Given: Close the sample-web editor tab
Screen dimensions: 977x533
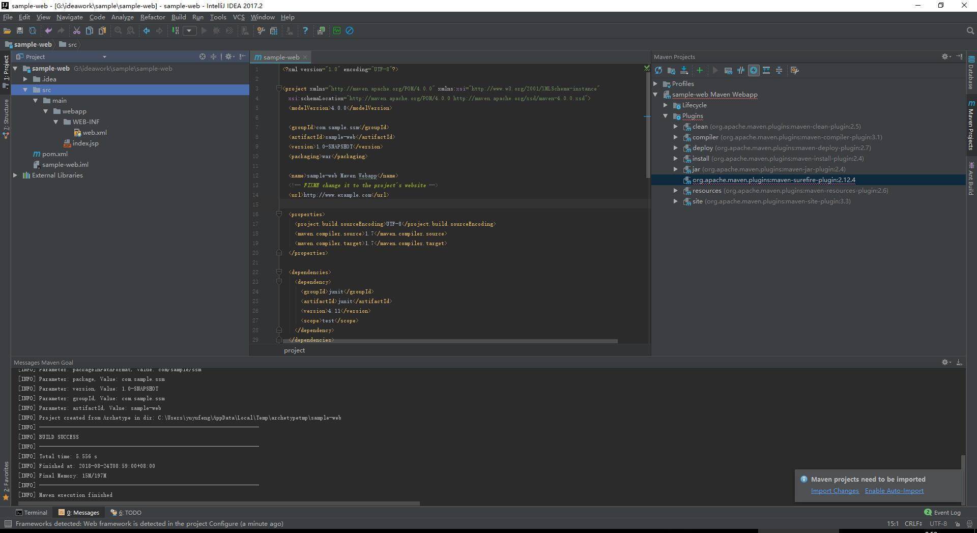Looking at the screenshot, I should pyautogui.click(x=305, y=57).
